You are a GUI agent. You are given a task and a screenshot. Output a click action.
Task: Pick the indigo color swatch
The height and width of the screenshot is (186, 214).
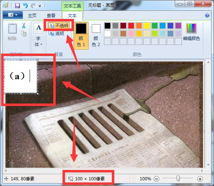pos(170,26)
